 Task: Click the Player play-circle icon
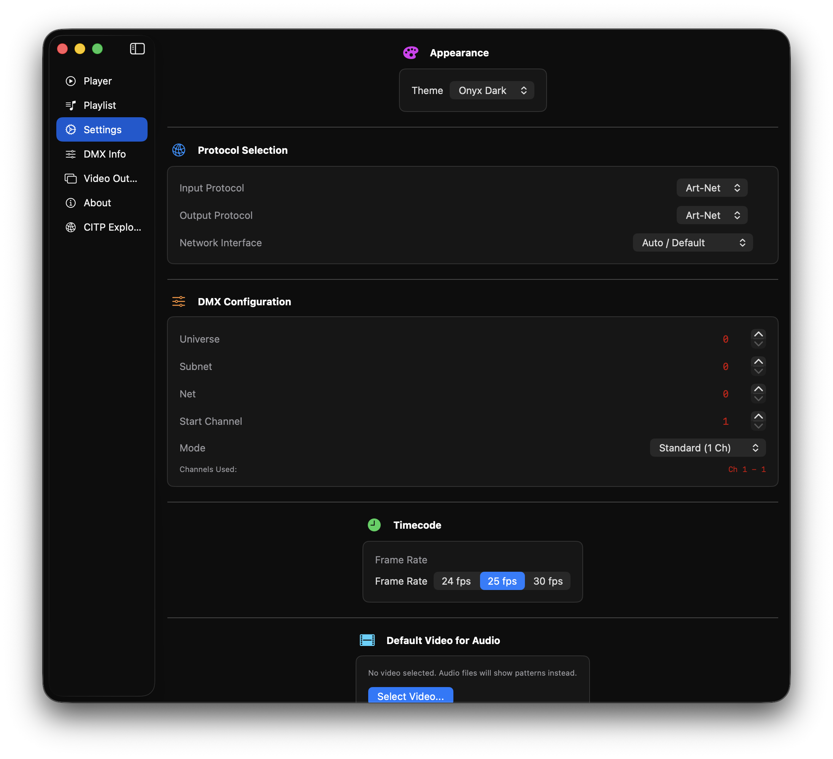click(71, 81)
